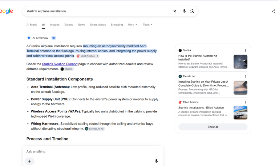This screenshot has height=166, width=279.
Task: Start voice search with microphone icon
Action: [x=184, y=11]
